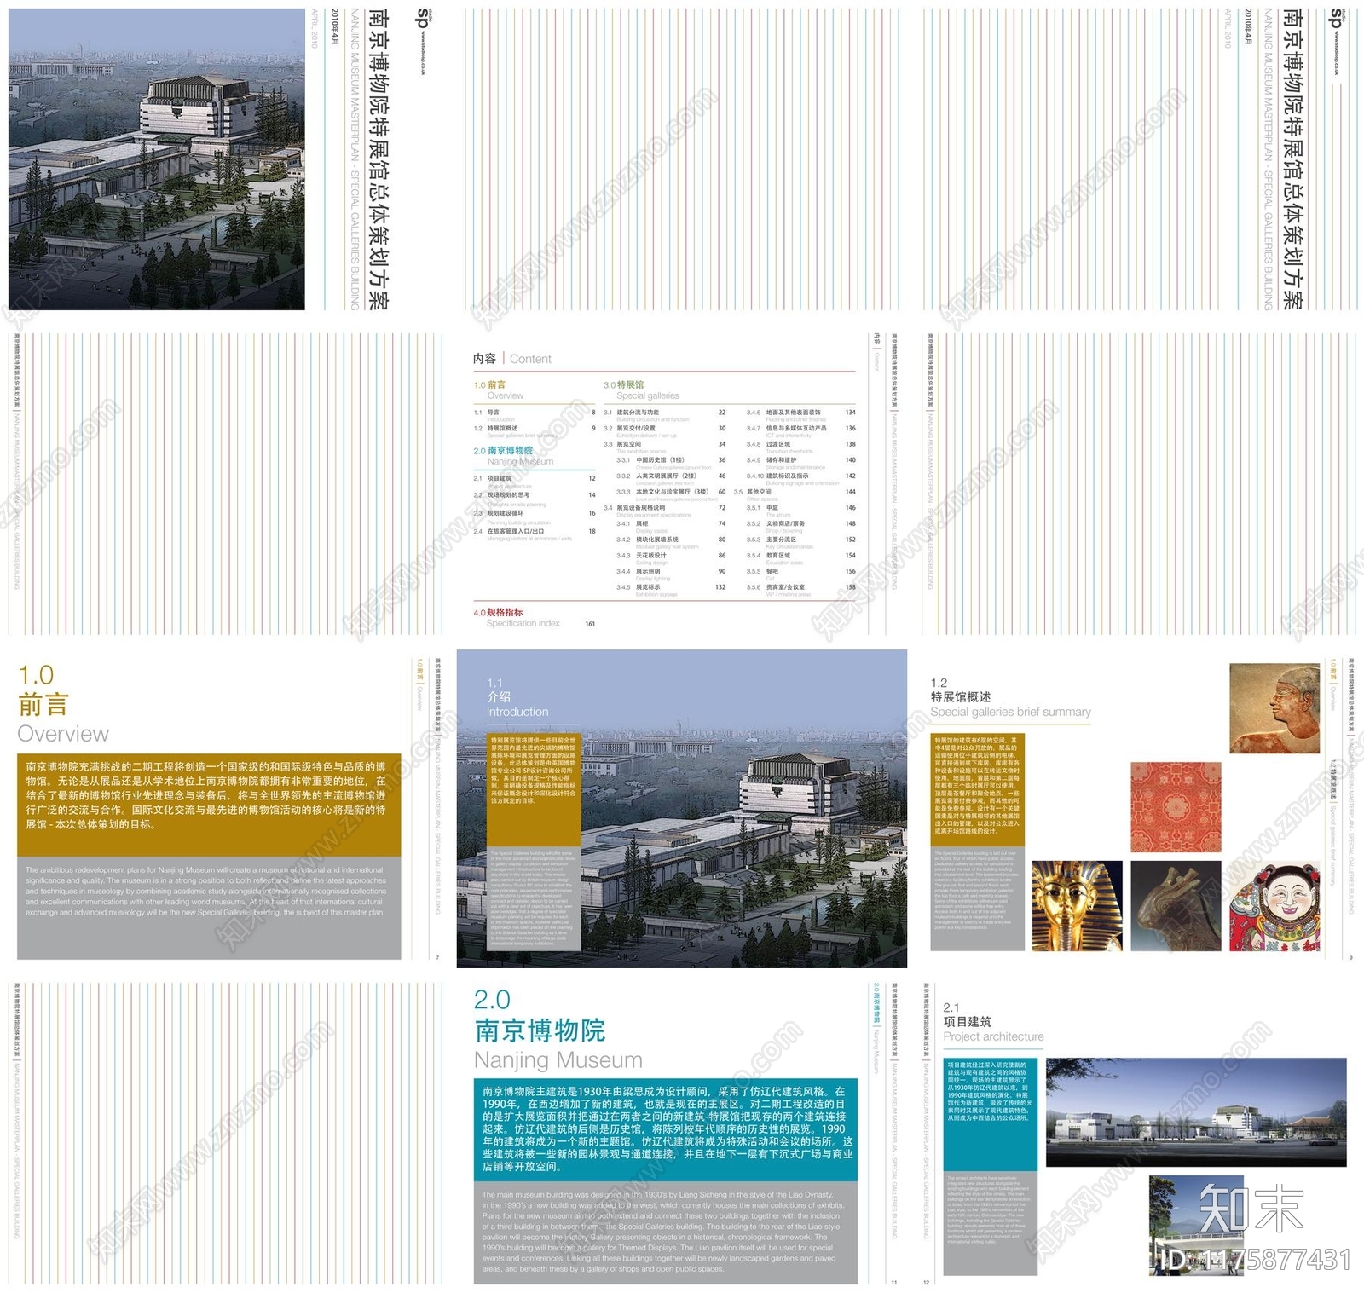The height and width of the screenshot is (1293, 1364).
Task: Click contents row '3.4.10 建筑标识及指示'
Action: coord(801,476)
